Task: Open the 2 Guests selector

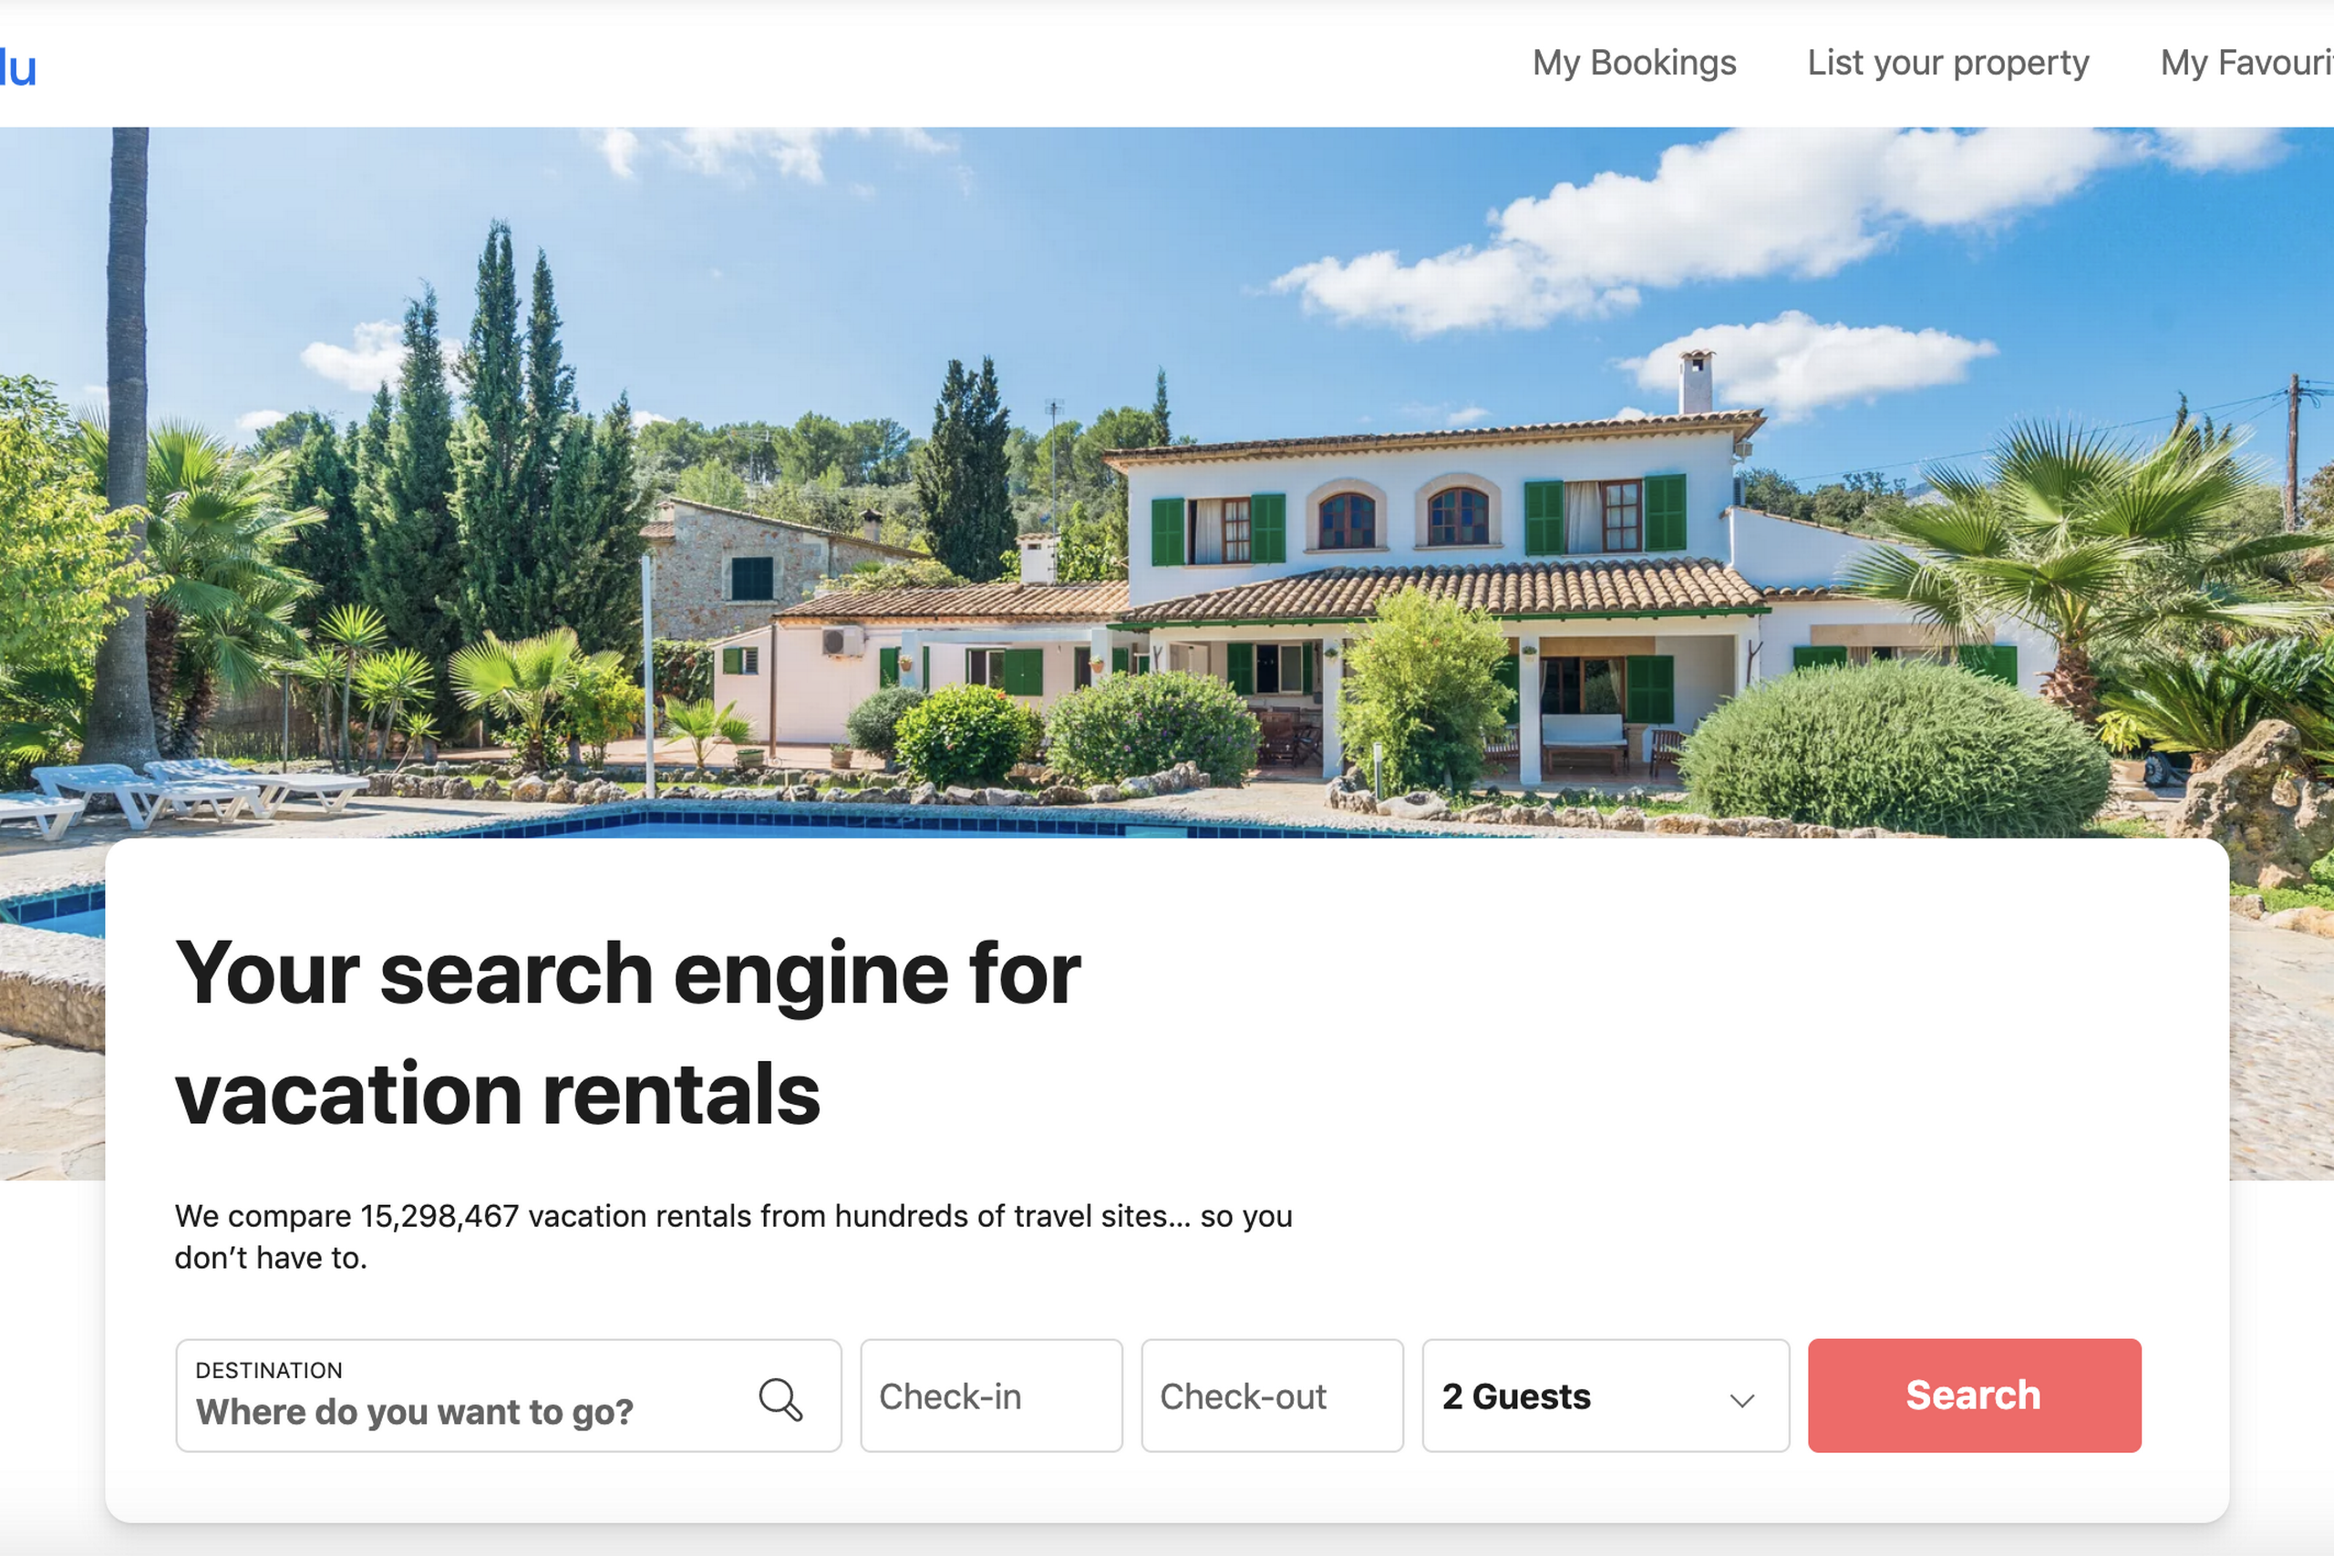Action: click(x=1606, y=1396)
